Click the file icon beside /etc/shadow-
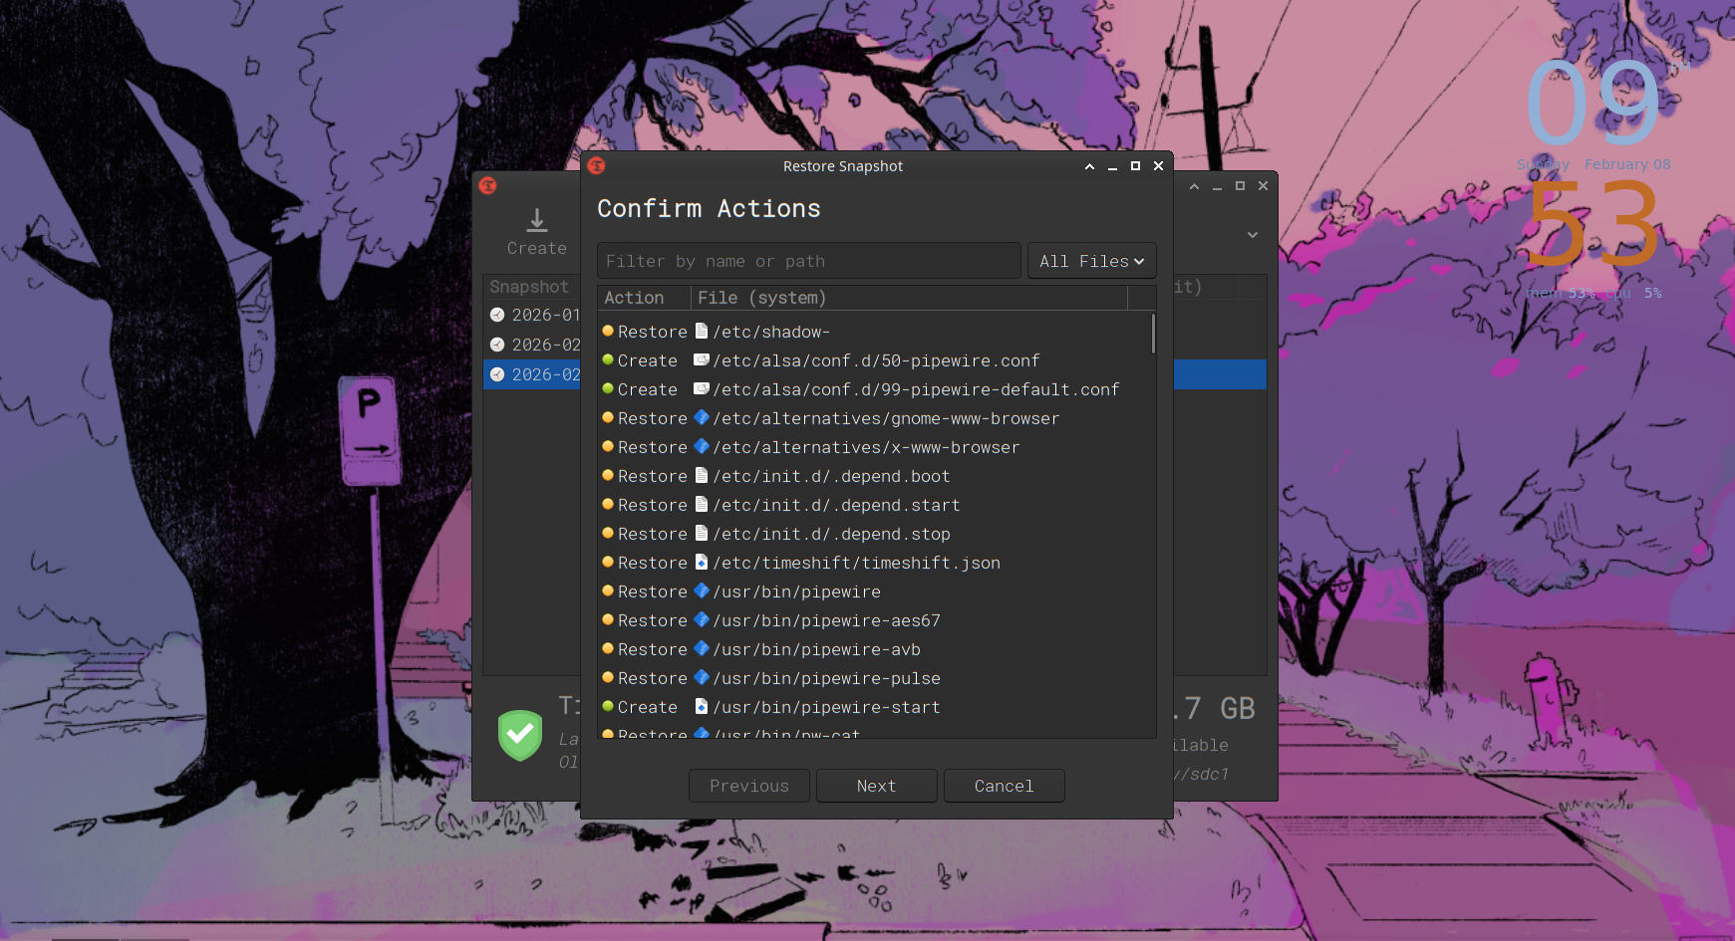The height and width of the screenshot is (941, 1735). 702,331
